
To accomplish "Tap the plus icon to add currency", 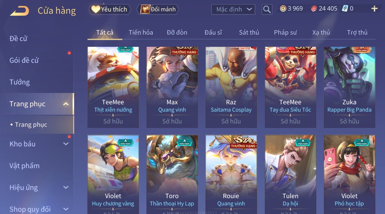I will 374,9.
